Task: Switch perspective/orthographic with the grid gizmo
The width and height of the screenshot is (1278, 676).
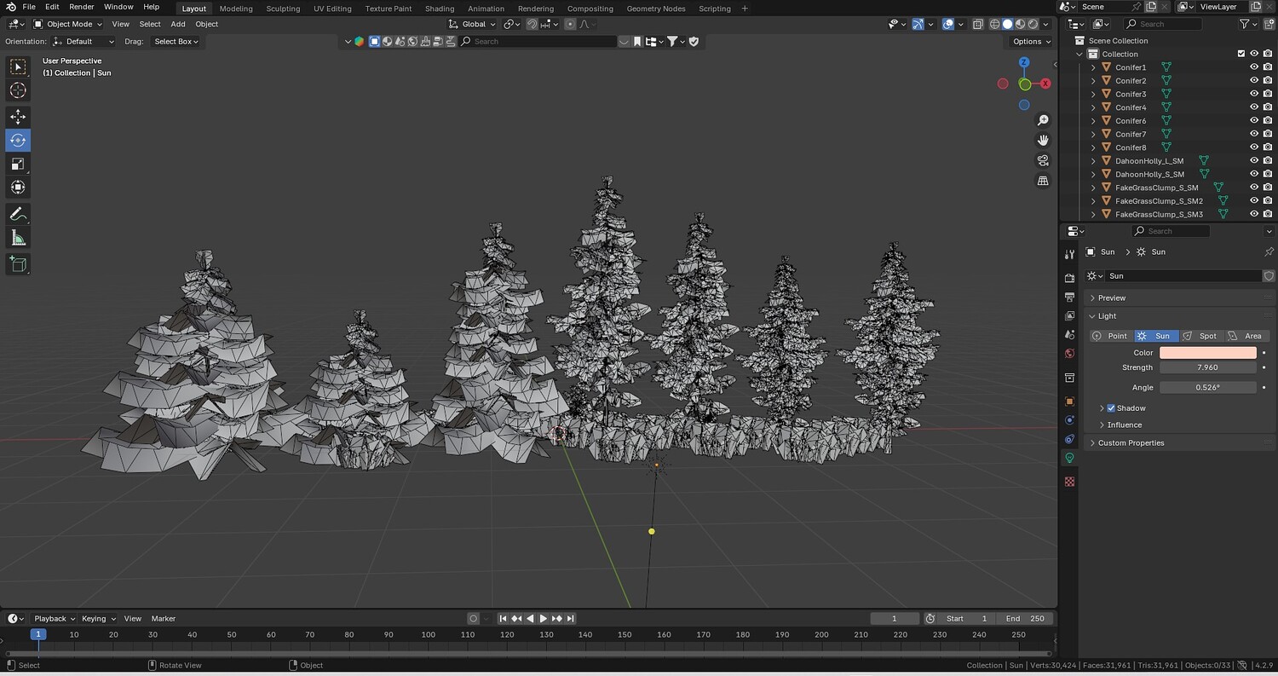Action: pos(1043,181)
